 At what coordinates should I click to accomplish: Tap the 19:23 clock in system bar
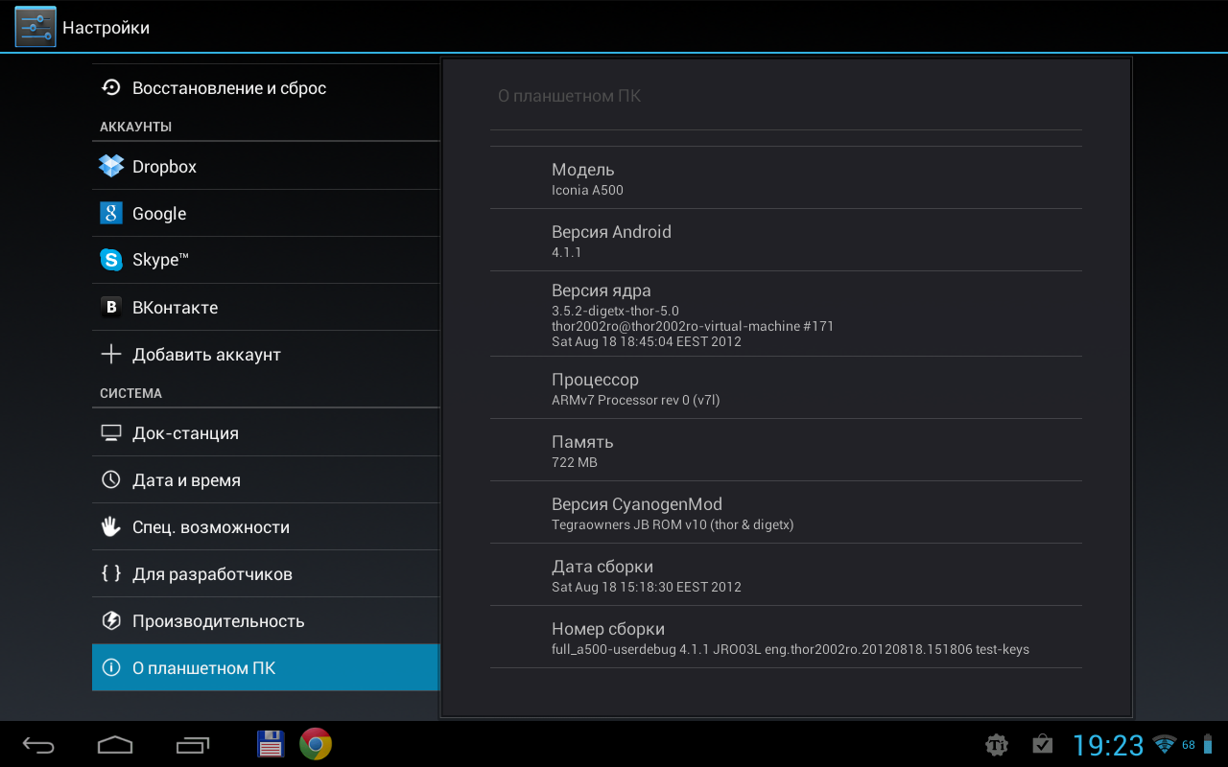point(1108,745)
